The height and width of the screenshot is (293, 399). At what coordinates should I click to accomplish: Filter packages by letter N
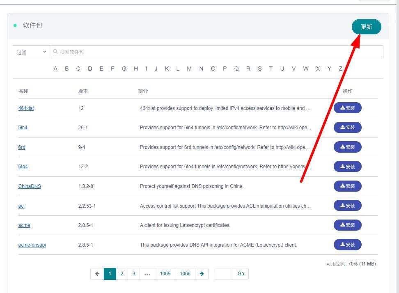(201, 69)
